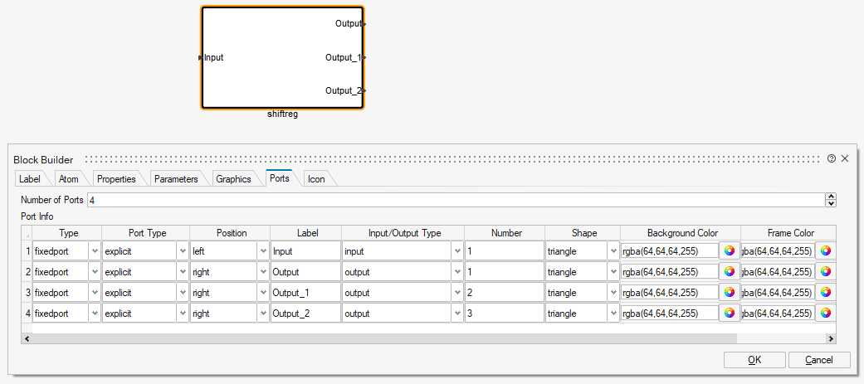Open the Parameters tab
Viewport: 864px width, 384px height.
[176, 179]
